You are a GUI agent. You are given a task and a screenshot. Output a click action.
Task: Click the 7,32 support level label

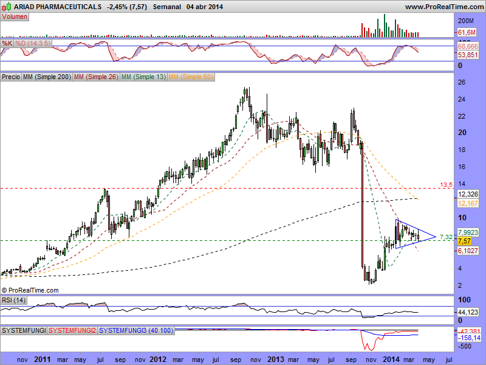pyautogui.click(x=446, y=237)
